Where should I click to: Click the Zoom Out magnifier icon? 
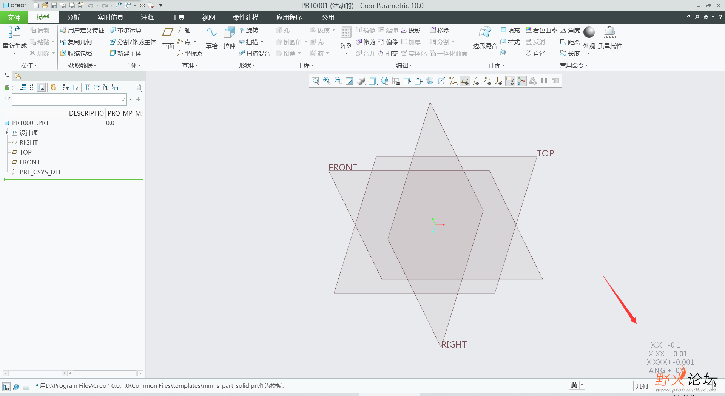click(x=338, y=81)
